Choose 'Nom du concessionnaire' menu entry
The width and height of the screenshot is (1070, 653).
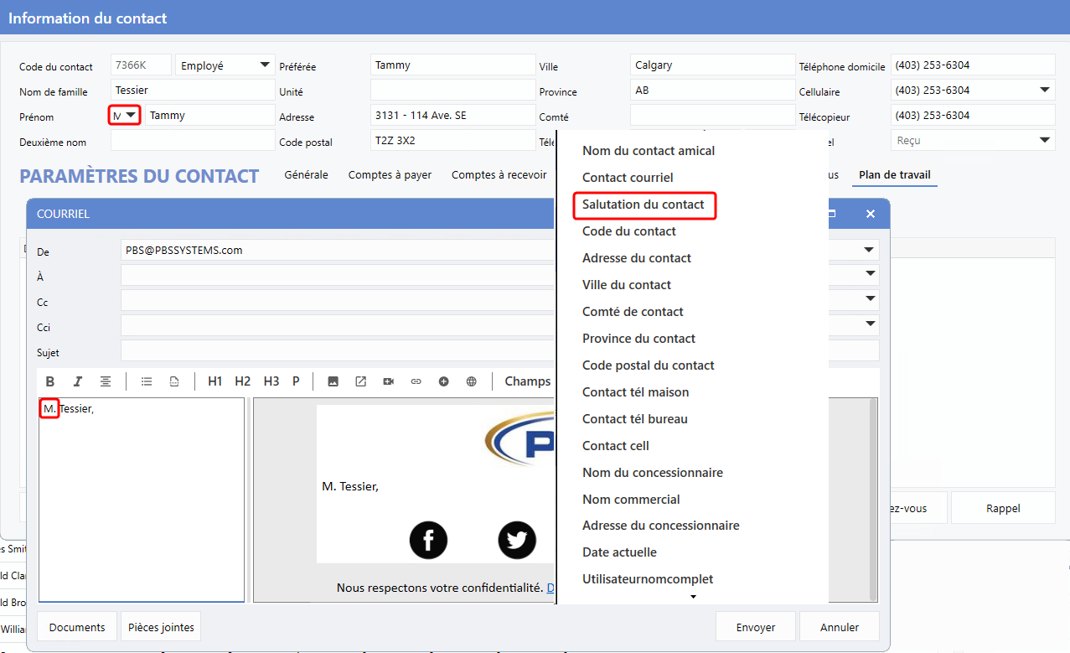coord(652,473)
